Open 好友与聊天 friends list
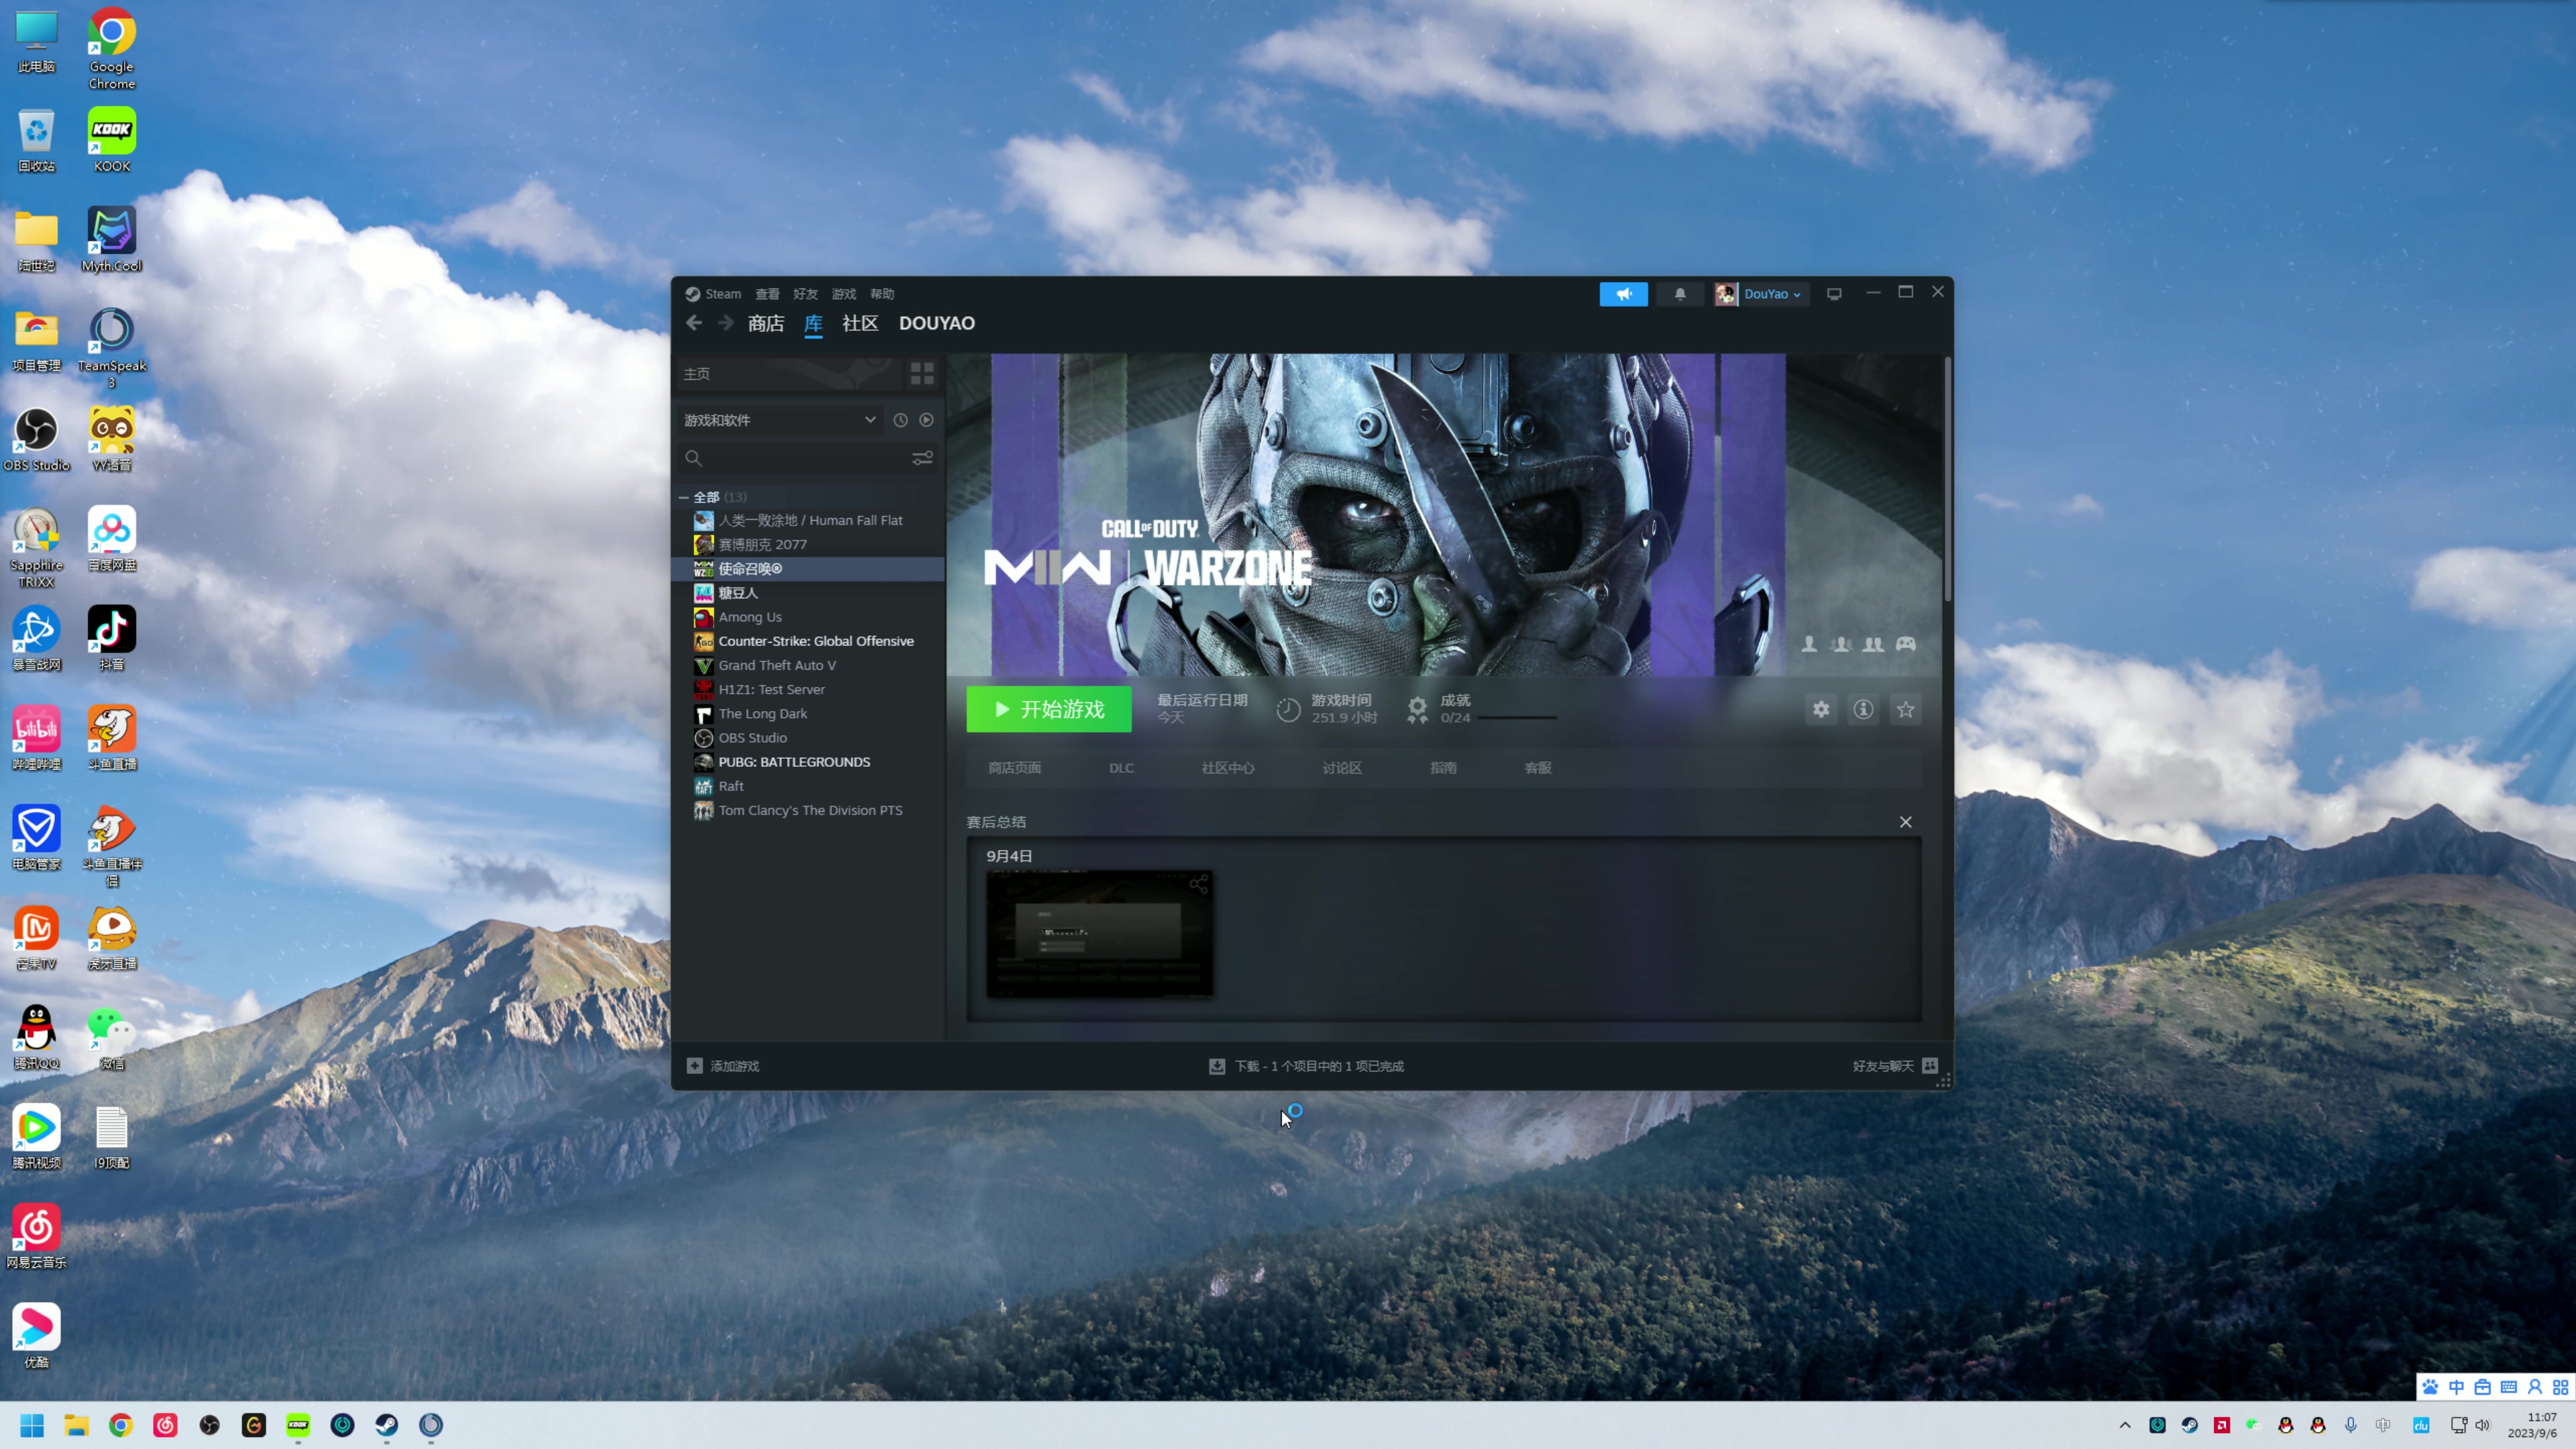Screen dimensions: 2576x1449 (1895, 1066)
